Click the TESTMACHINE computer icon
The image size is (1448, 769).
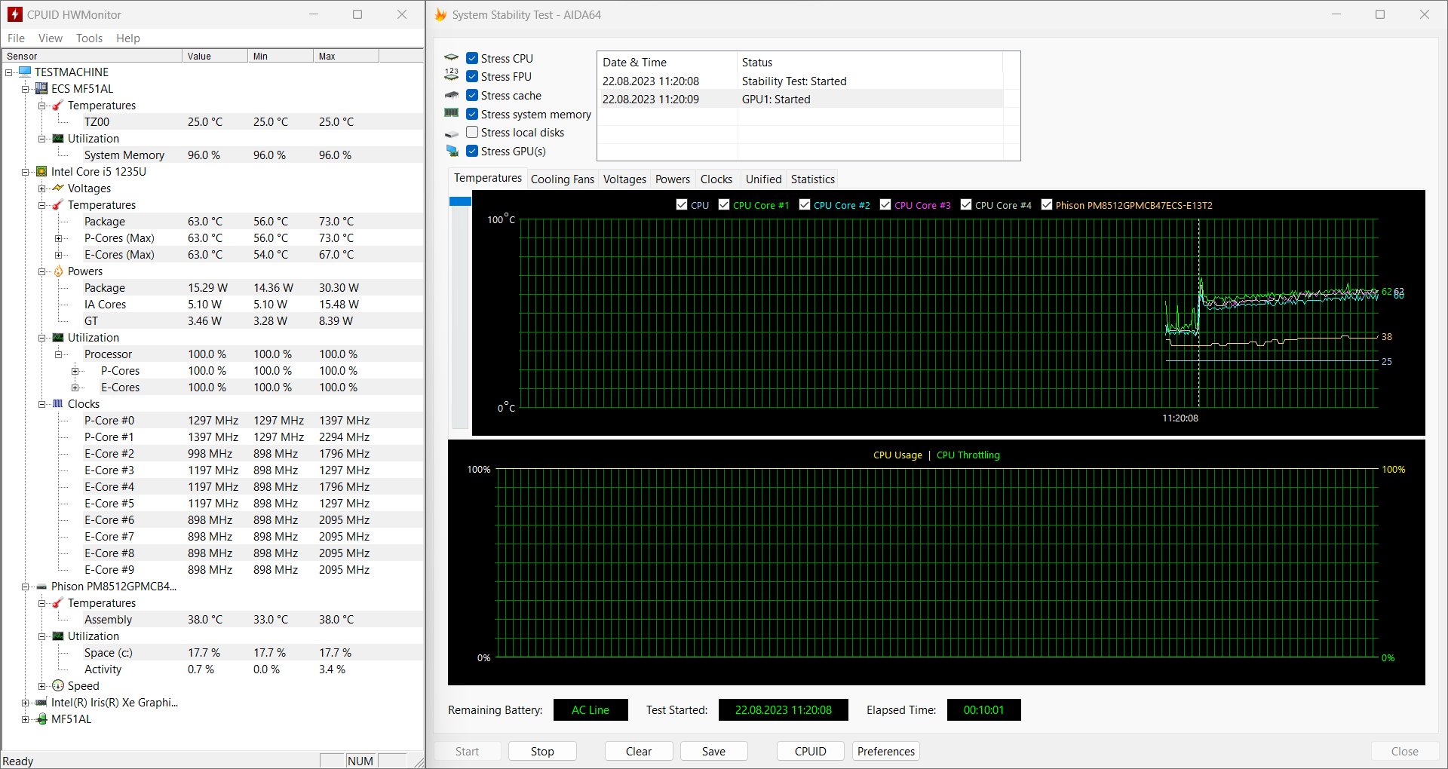click(25, 72)
